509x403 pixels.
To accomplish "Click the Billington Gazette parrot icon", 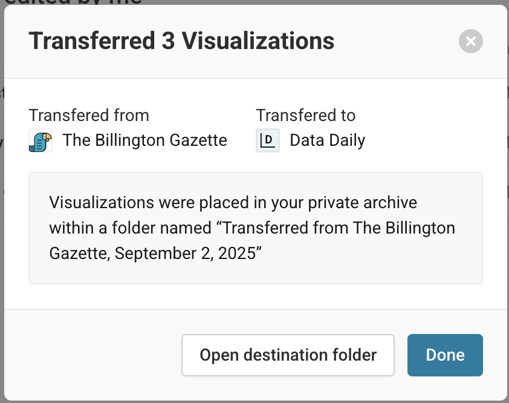I will (x=41, y=140).
